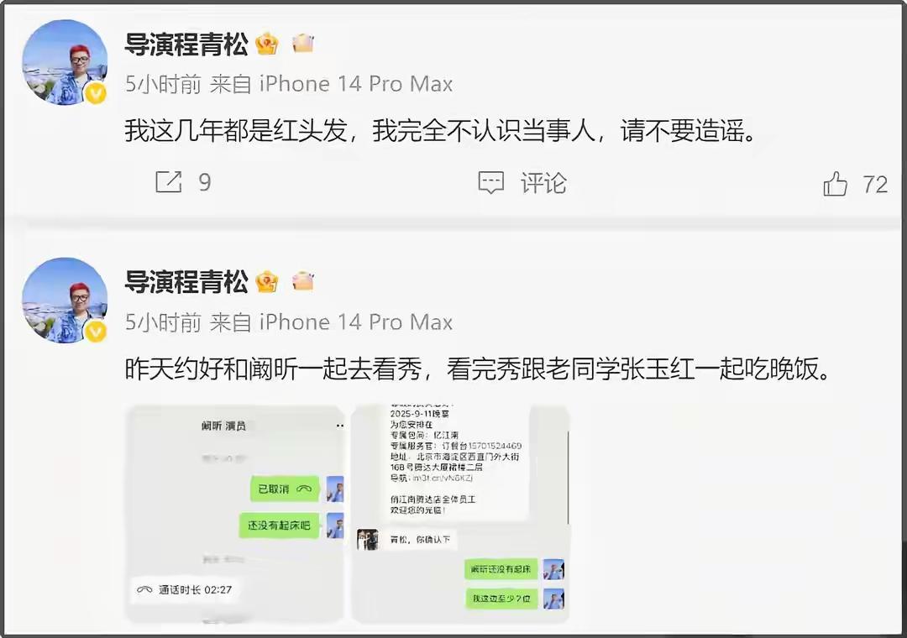Click the crown membership badge on first post
The width and height of the screenshot is (907, 638).
[x=267, y=44]
